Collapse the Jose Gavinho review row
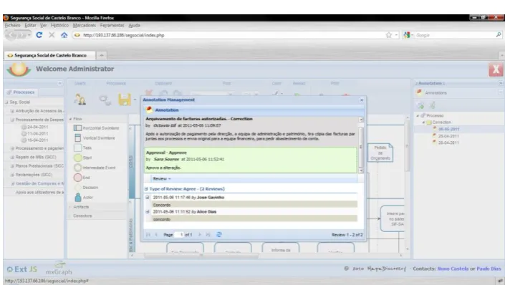The height and width of the screenshot is (285, 505). [x=147, y=197]
